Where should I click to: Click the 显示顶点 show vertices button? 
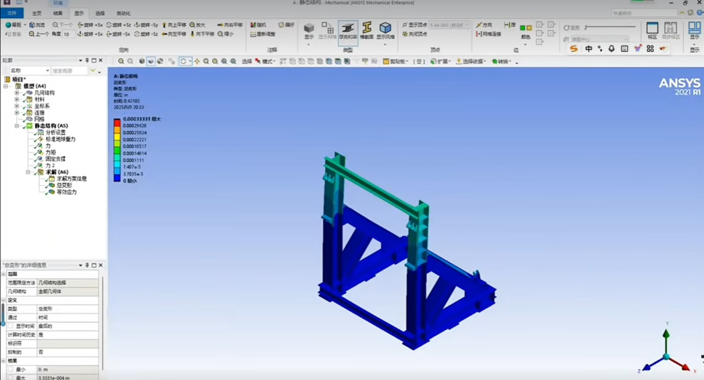(414, 25)
